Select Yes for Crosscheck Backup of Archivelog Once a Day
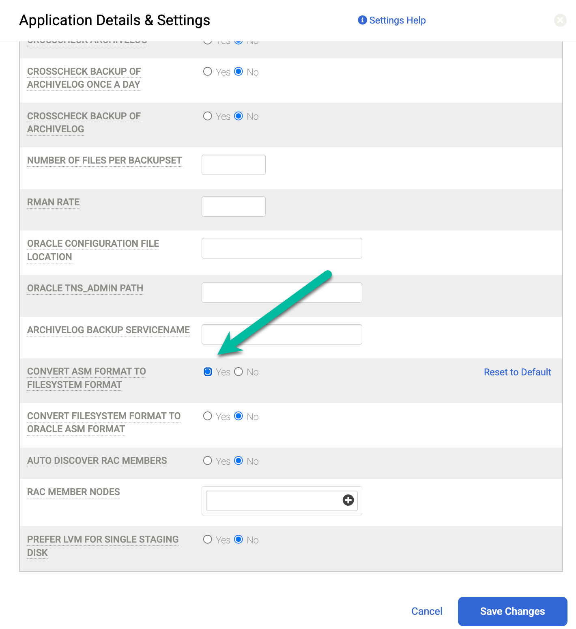Viewport: 576px width, 629px height. point(207,72)
